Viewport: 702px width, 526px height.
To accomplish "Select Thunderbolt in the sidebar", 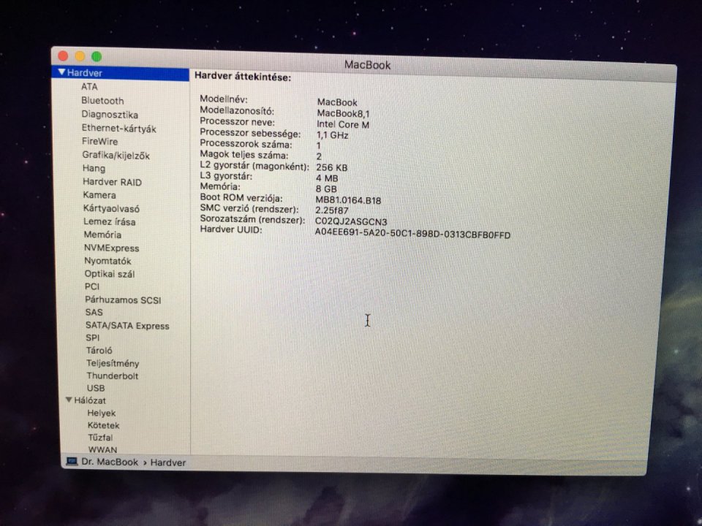I will pyautogui.click(x=113, y=376).
